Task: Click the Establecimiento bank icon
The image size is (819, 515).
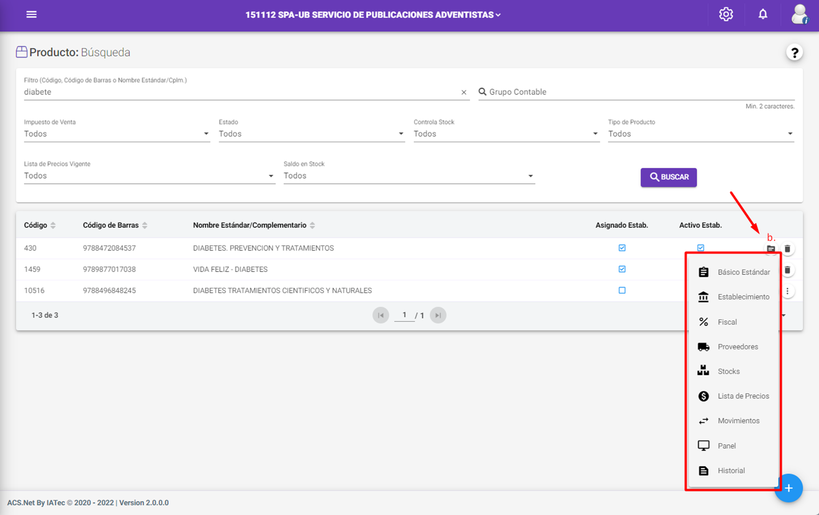Action: click(x=703, y=297)
